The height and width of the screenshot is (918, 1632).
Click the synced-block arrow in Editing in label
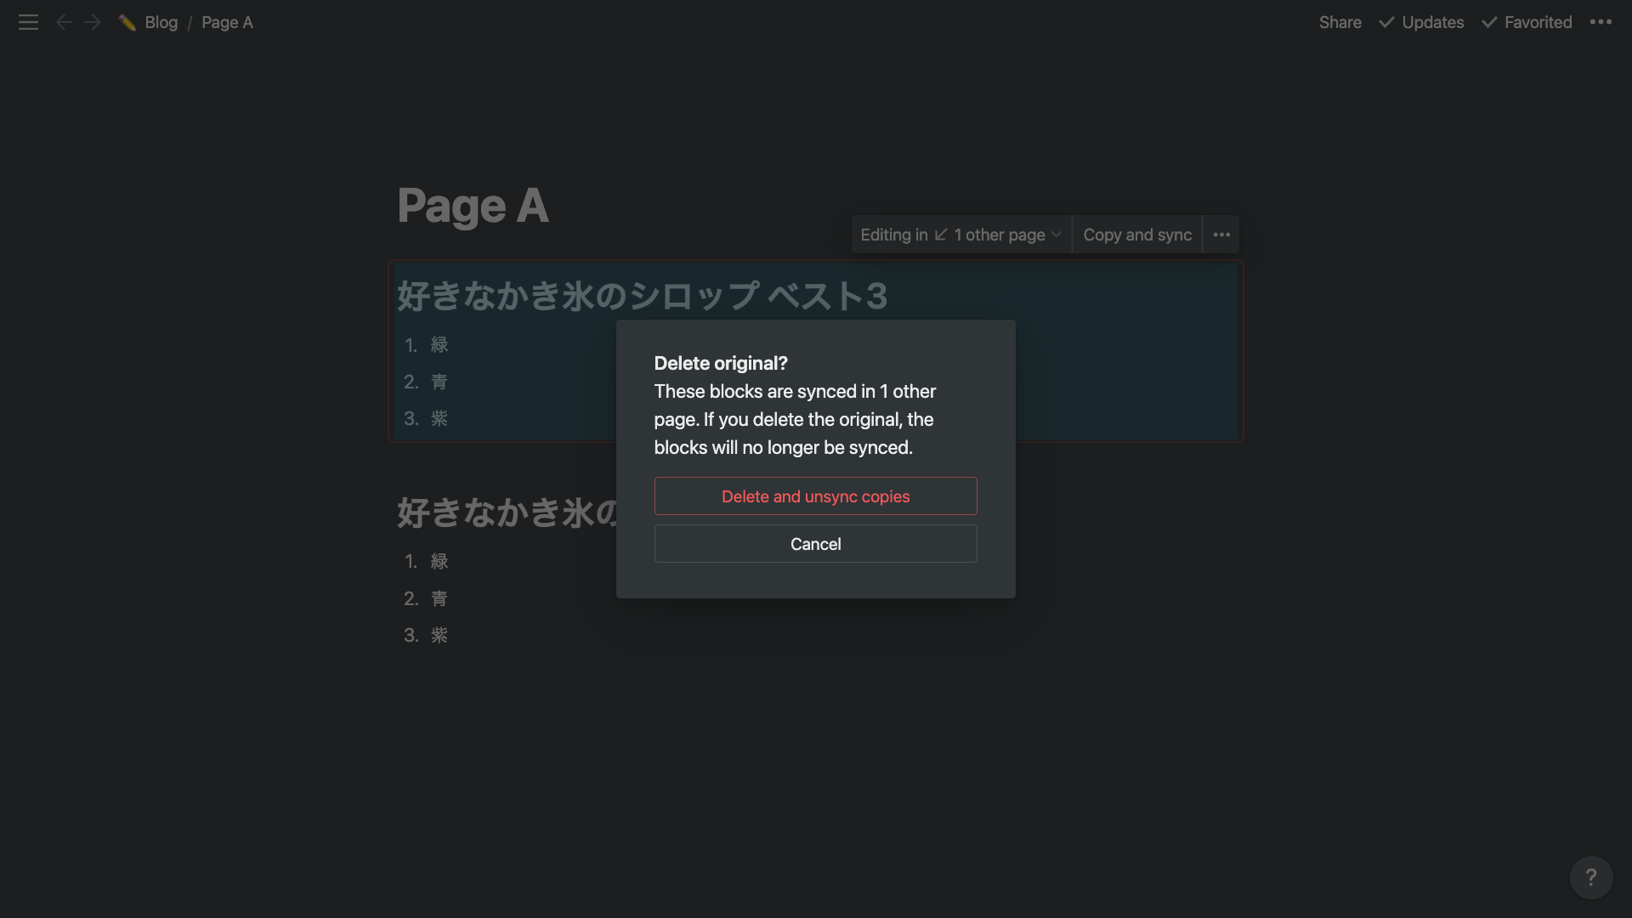(x=941, y=235)
